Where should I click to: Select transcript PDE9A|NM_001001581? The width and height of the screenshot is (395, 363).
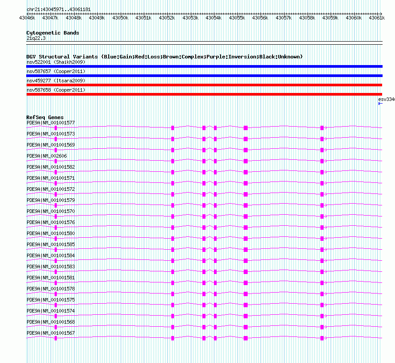click(x=51, y=278)
